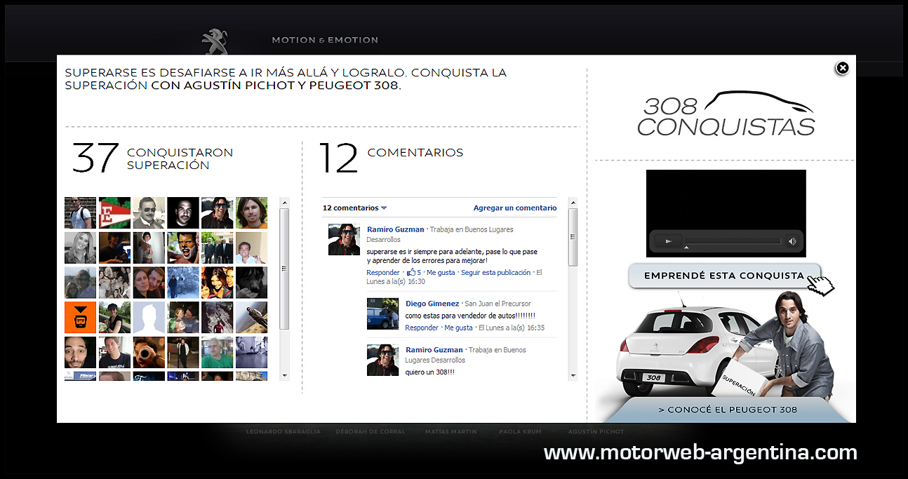Click Responder under Diego Gimenez's comment
The image size is (908, 479).
click(422, 328)
